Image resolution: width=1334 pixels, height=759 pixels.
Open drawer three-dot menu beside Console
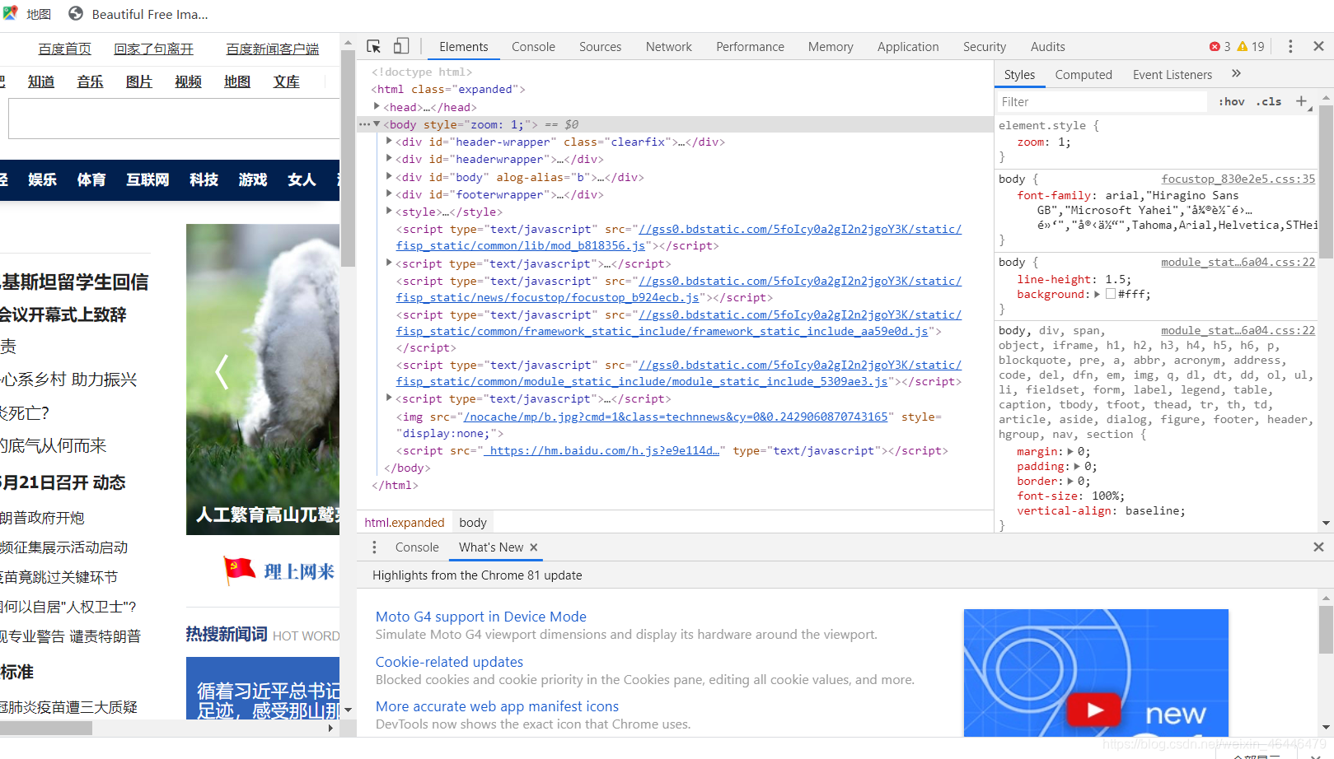tap(374, 547)
